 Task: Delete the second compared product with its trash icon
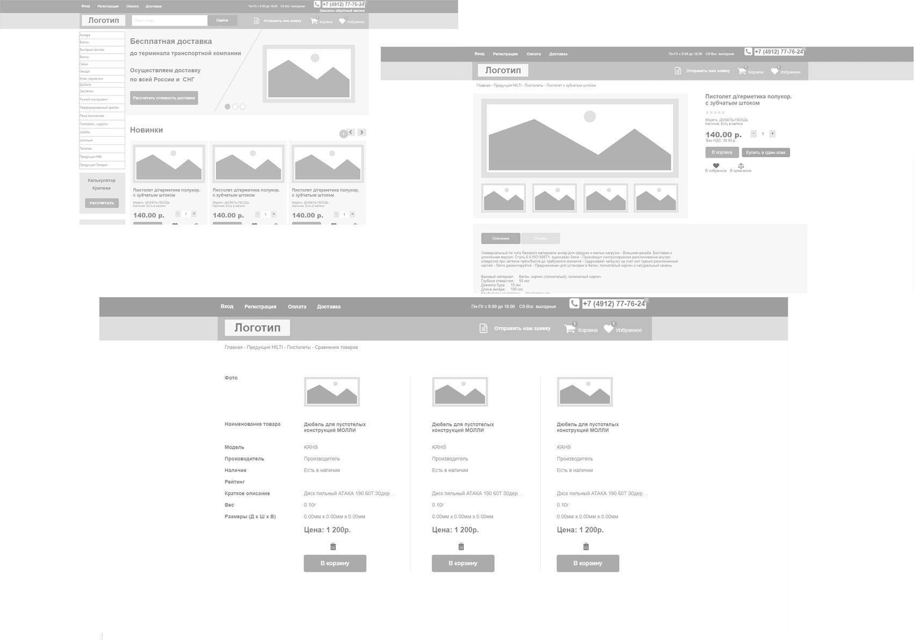click(x=461, y=546)
